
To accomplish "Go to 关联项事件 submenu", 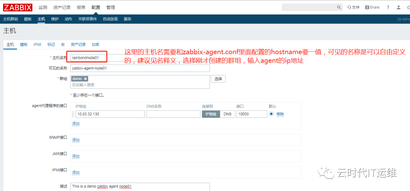I will [x=88, y=19].
